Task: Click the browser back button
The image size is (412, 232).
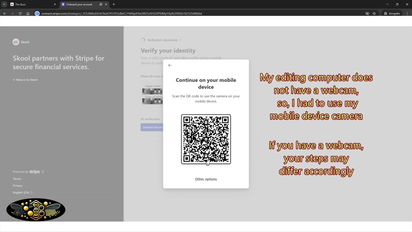Action: [5, 14]
